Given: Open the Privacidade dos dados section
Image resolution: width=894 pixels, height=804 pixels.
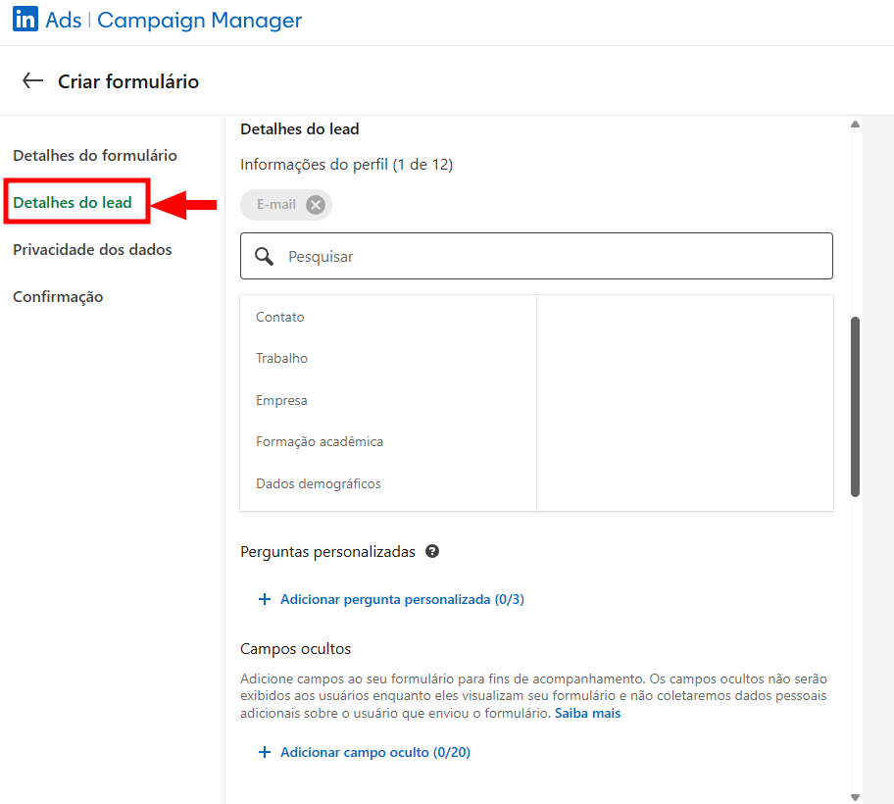Looking at the screenshot, I should 92,249.
